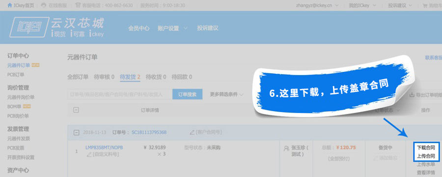Image resolution: width=442 pixels, height=177 pixels.
Task: Click the 客服电话 phone icon
Action: click(78, 5)
